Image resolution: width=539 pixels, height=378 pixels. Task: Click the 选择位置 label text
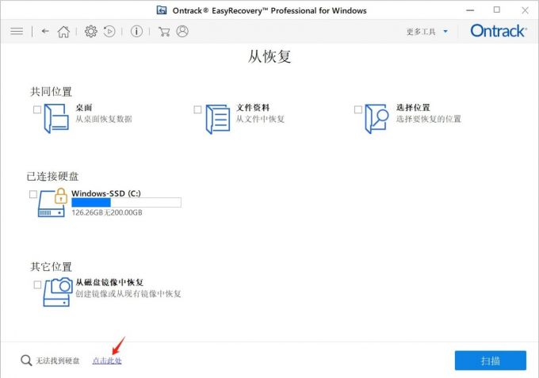click(x=413, y=108)
